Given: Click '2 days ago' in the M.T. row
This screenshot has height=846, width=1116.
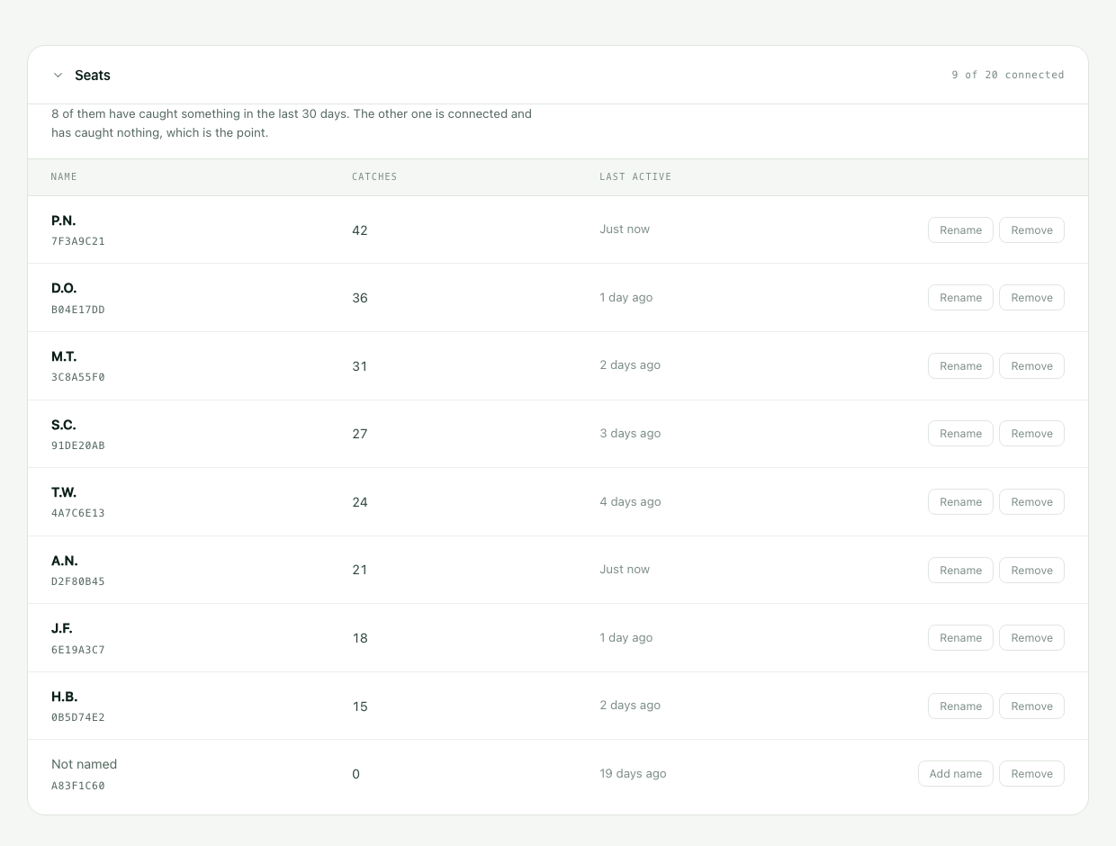Looking at the screenshot, I should 630,365.
